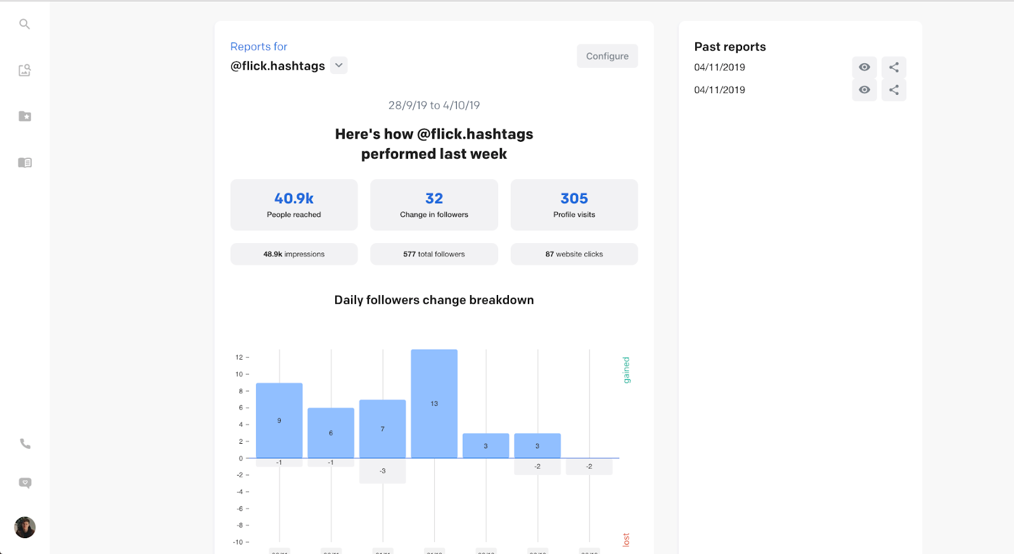Click the 'Reports for' link
1014x554 pixels.
(x=259, y=46)
